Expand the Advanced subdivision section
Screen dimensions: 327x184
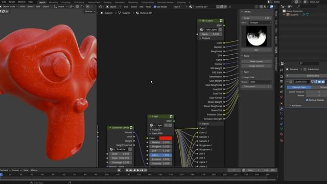coord(295,106)
